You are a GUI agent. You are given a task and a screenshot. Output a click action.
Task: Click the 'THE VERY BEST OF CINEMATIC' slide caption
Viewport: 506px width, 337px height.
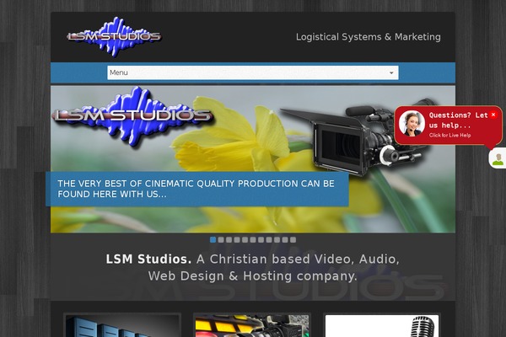197,189
